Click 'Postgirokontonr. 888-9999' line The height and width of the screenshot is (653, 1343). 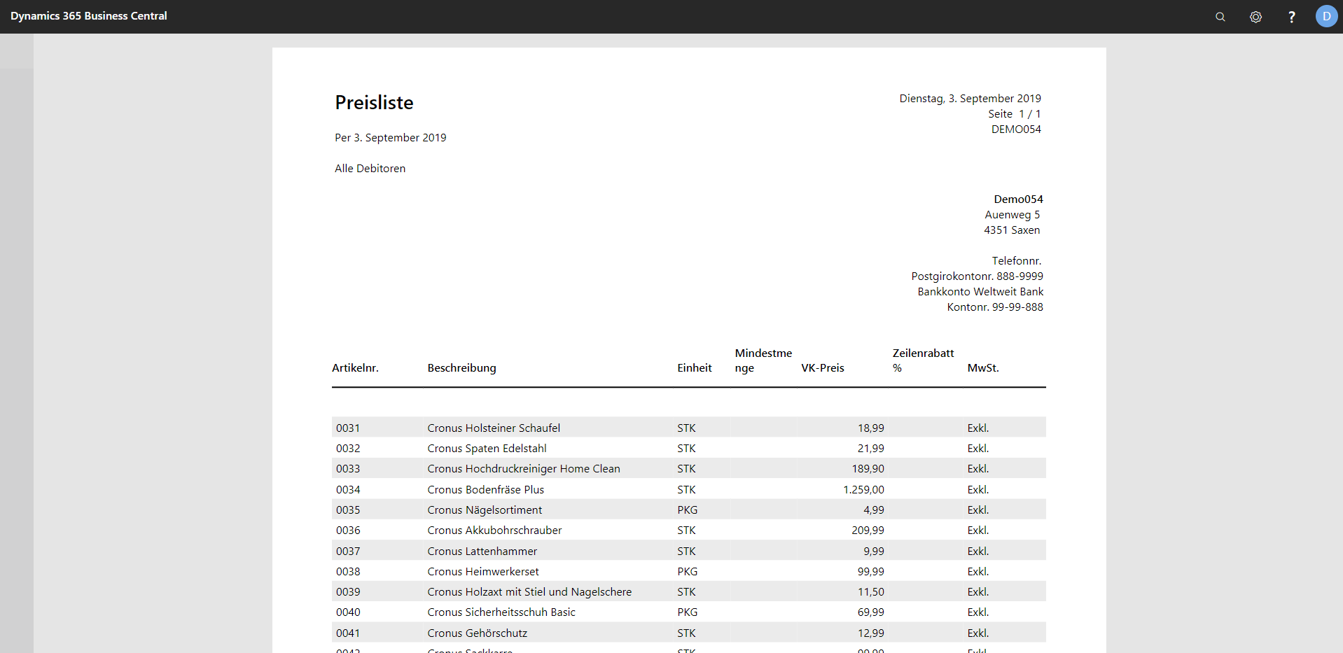point(977,276)
